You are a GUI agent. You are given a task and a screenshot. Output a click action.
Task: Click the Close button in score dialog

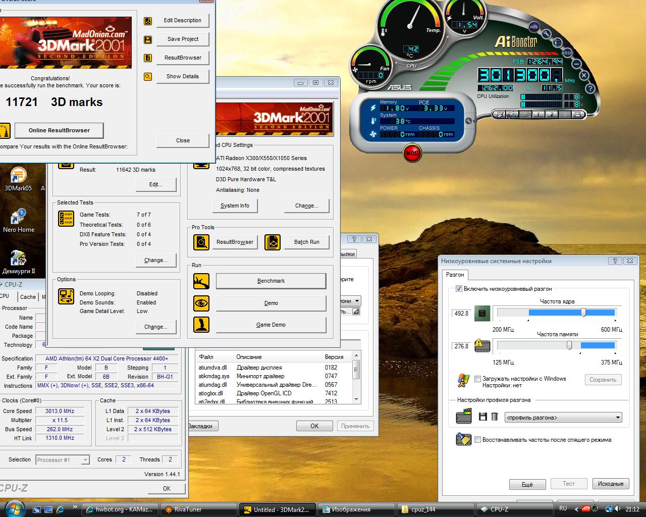pyautogui.click(x=183, y=141)
